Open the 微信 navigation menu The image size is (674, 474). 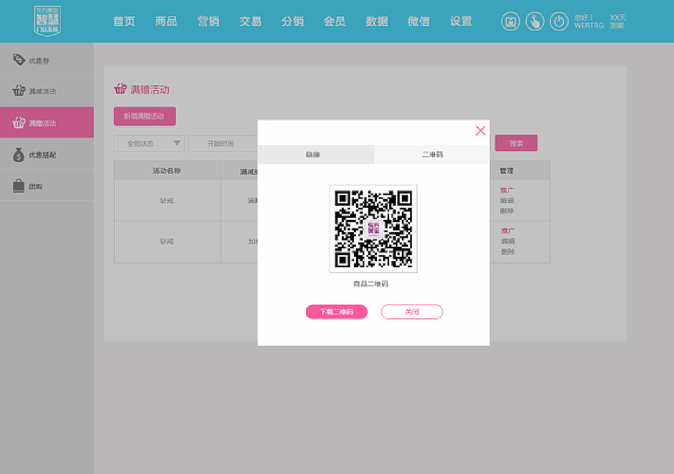[x=419, y=21]
